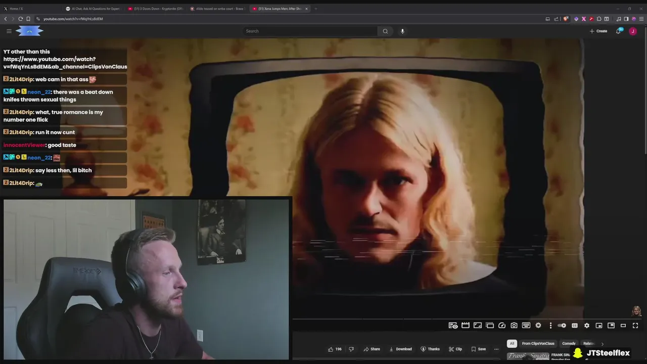Reload the page with the refresh icon

[20, 19]
